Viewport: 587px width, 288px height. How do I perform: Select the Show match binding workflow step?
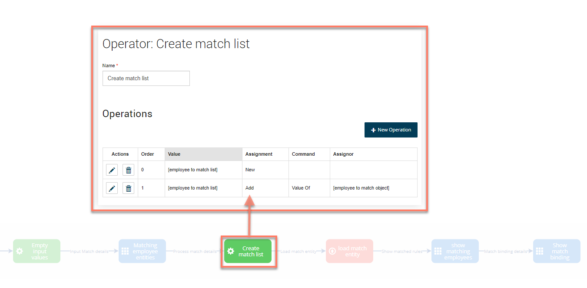click(557, 251)
